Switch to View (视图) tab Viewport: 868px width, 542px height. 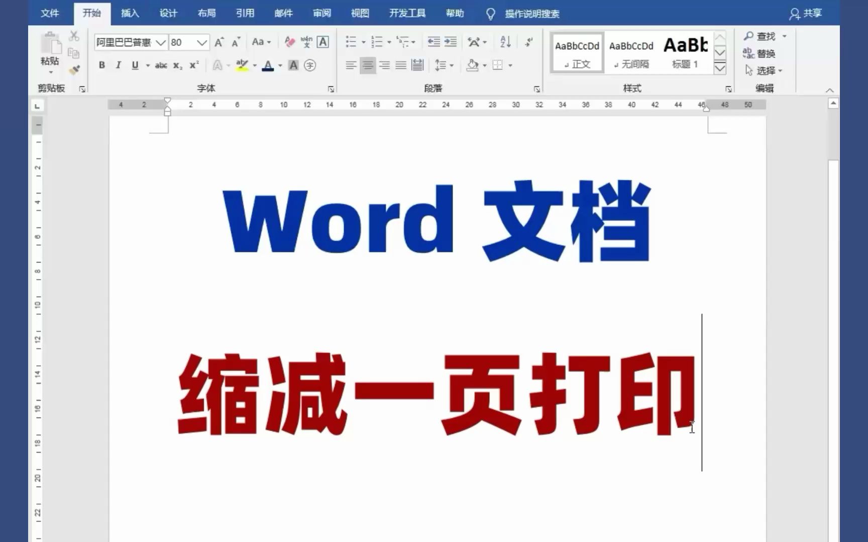[360, 13]
